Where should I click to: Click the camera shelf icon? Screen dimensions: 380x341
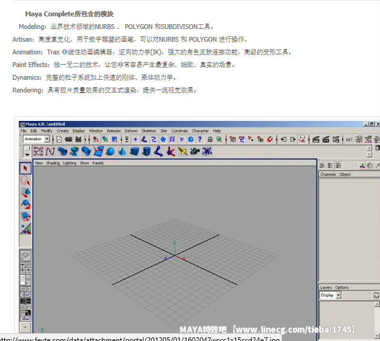tap(195, 152)
